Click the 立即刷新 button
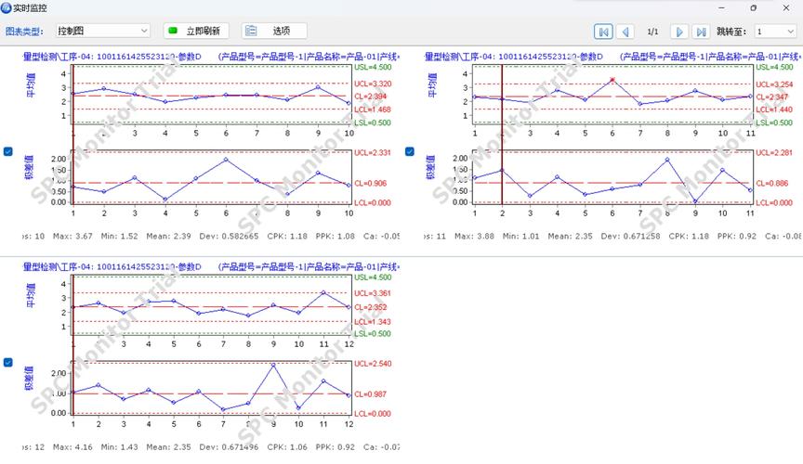 click(x=196, y=32)
